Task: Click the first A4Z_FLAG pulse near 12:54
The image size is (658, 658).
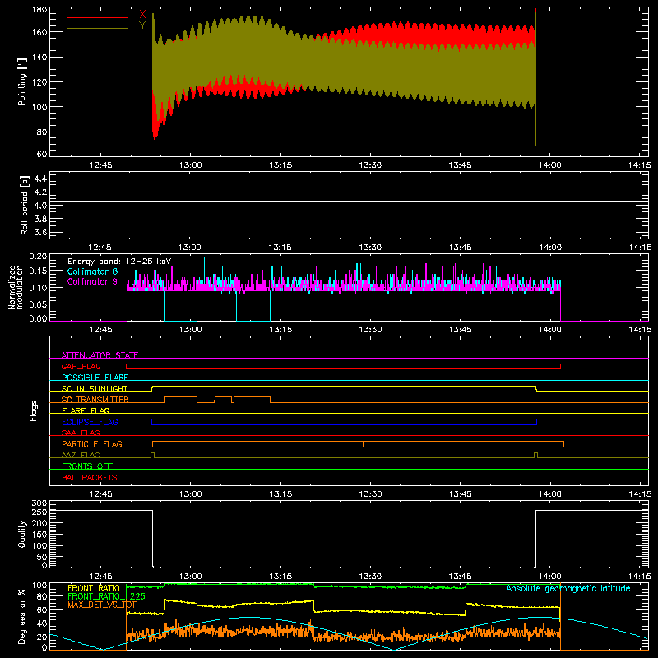Action: coord(152,456)
